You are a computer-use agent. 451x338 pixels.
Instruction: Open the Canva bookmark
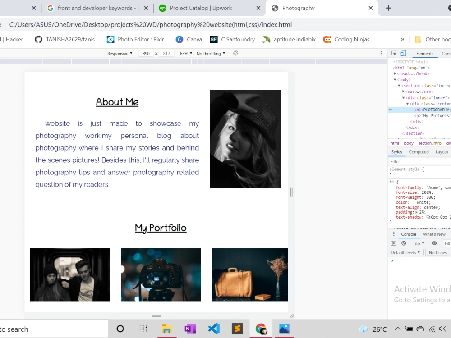189,39
